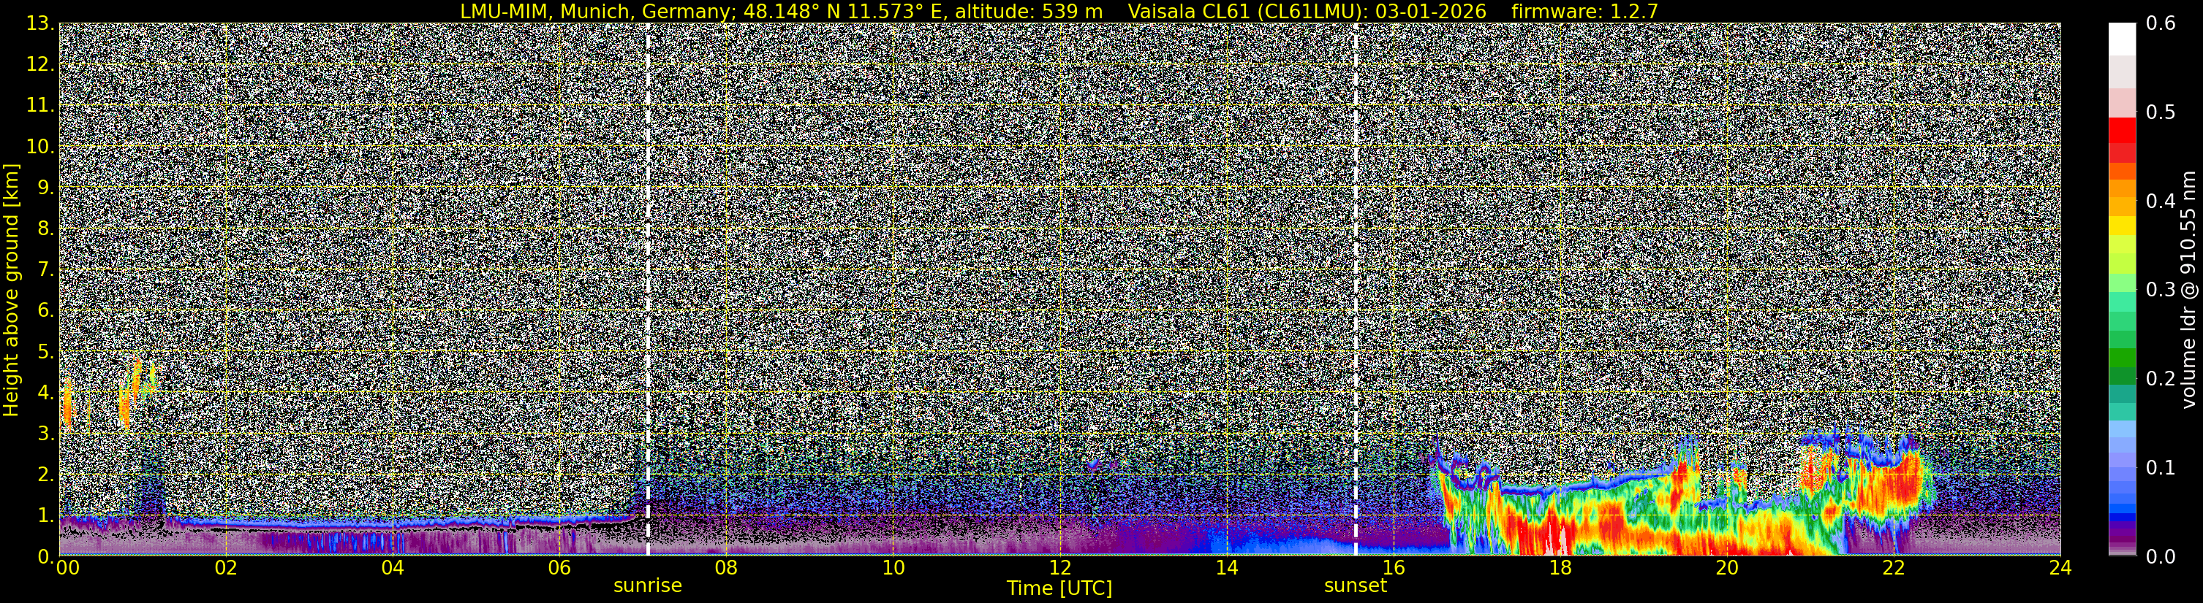
Task: Click the '22' tick on the time axis
Action: pyautogui.click(x=1894, y=568)
